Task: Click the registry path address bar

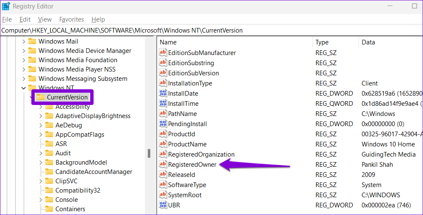Action: 211,30
